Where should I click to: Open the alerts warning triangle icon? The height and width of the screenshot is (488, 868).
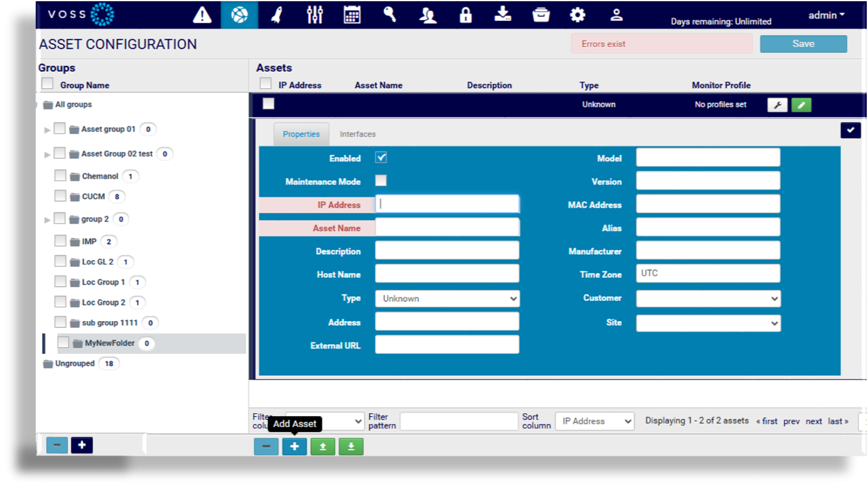click(x=202, y=15)
